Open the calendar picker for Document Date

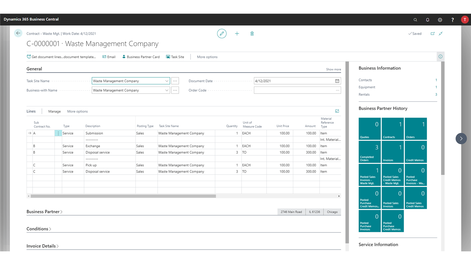point(337,81)
